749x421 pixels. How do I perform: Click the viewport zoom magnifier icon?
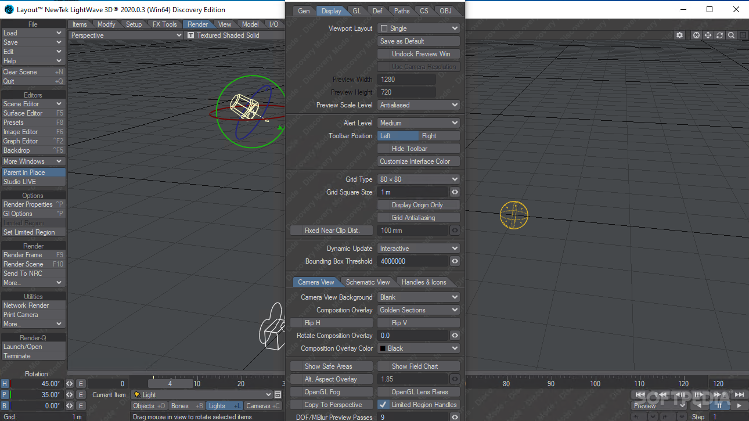pyautogui.click(x=732, y=35)
